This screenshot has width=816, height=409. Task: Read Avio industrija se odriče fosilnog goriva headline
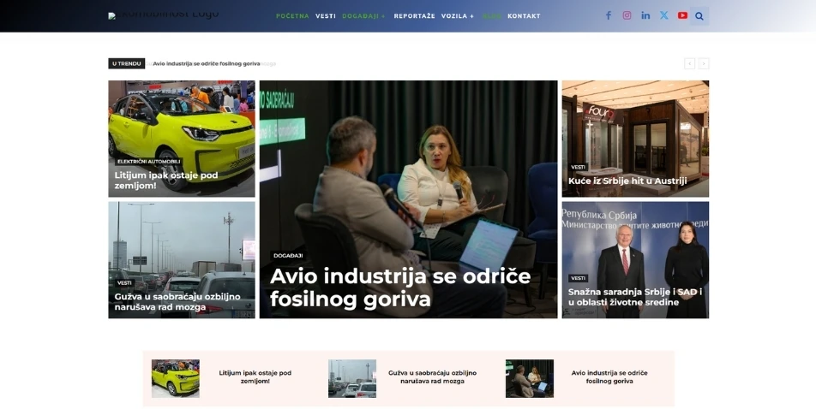point(400,287)
